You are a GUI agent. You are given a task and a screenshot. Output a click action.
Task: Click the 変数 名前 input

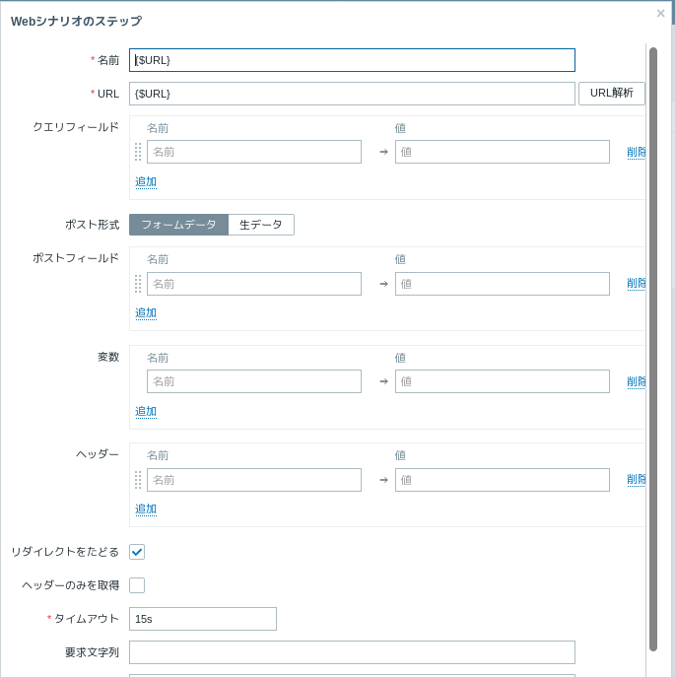(x=254, y=381)
